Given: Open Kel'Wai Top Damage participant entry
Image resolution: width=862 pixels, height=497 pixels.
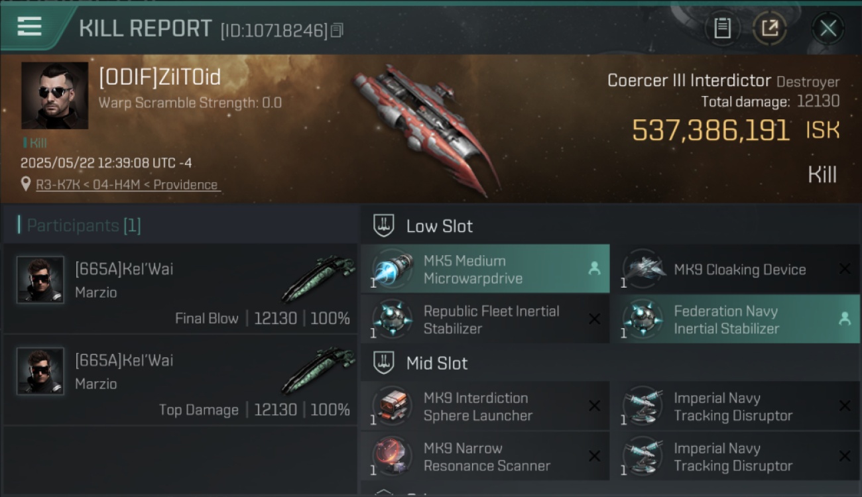Looking at the screenshot, I should click(x=180, y=380).
